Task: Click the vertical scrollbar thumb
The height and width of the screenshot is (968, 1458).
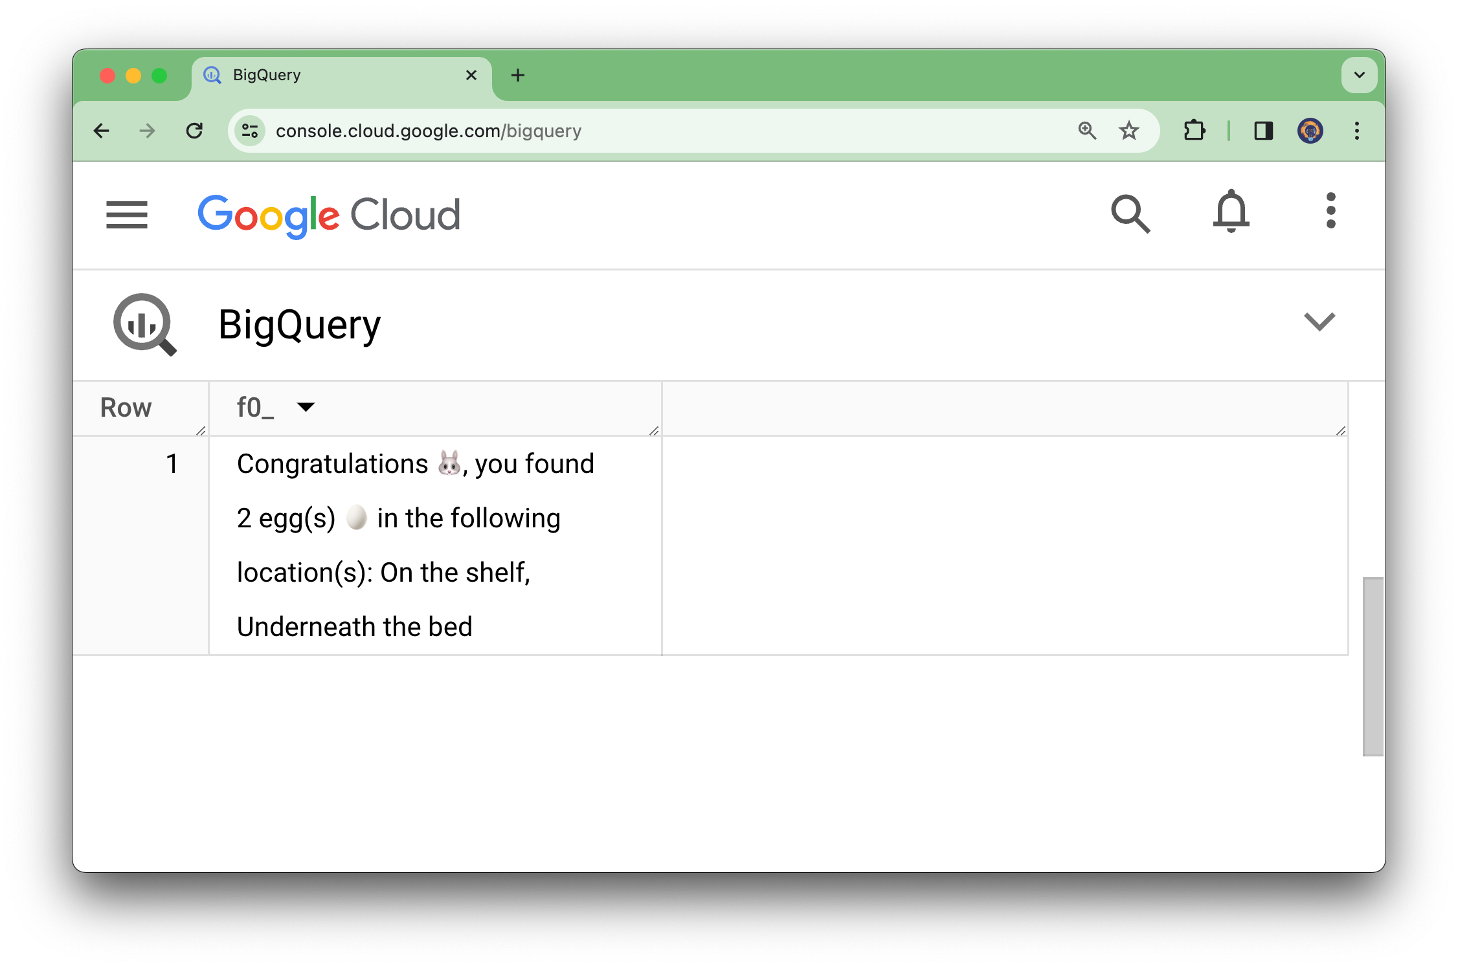Action: (x=1373, y=666)
